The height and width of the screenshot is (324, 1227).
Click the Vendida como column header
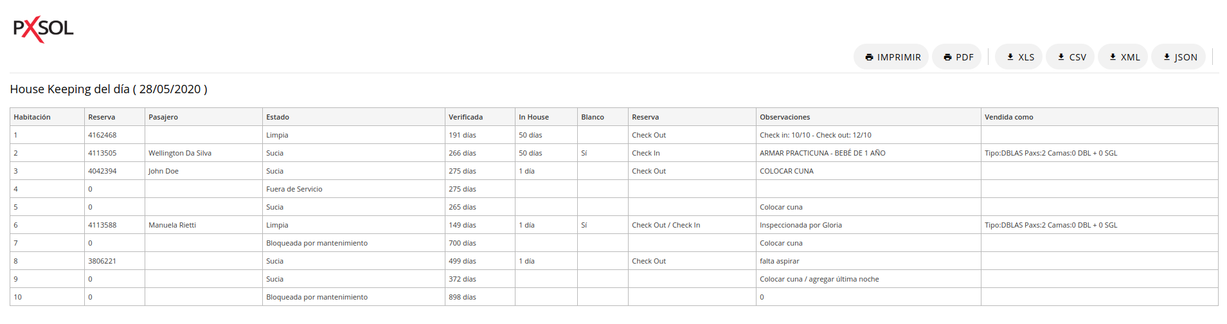1008,117
